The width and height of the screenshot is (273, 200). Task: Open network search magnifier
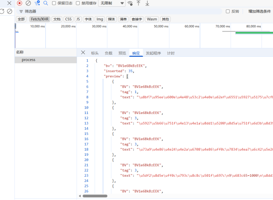(x=46, y=3)
